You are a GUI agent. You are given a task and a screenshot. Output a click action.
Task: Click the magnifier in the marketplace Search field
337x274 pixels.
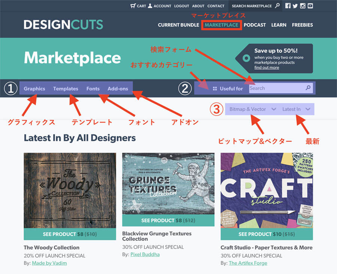[x=308, y=88]
